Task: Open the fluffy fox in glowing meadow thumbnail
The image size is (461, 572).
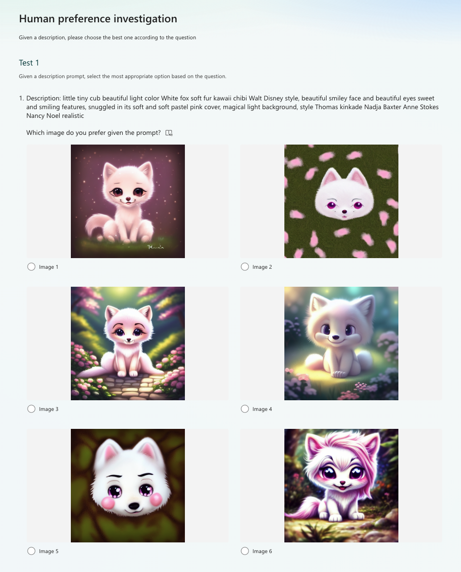Action: 341,343
